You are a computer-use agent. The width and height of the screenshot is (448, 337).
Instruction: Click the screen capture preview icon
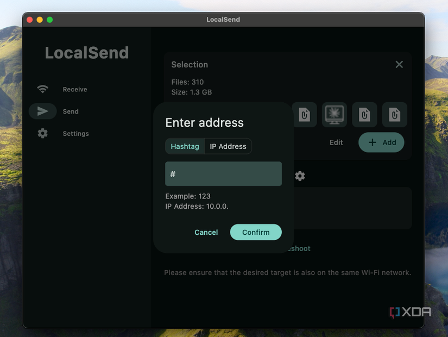(x=334, y=115)
